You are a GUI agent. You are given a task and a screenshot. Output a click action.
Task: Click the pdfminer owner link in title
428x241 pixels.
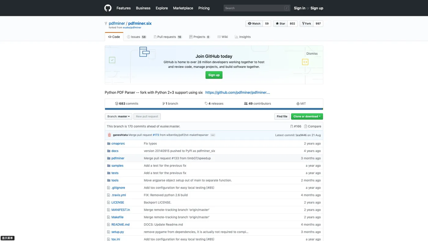(117, 23)
